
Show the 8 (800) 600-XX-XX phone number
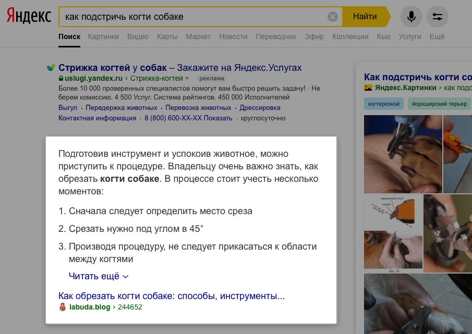point(188,118)
